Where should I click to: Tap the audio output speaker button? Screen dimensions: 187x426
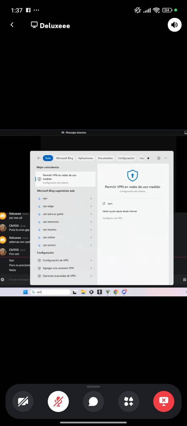coord(175,25)
